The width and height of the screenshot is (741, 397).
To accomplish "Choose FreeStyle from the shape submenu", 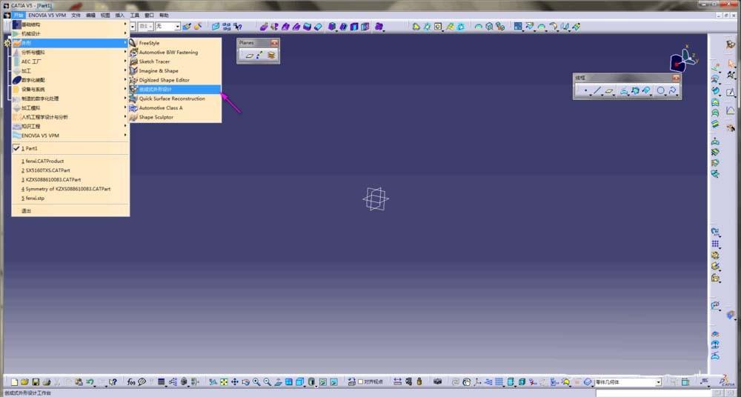I will 149,43.
